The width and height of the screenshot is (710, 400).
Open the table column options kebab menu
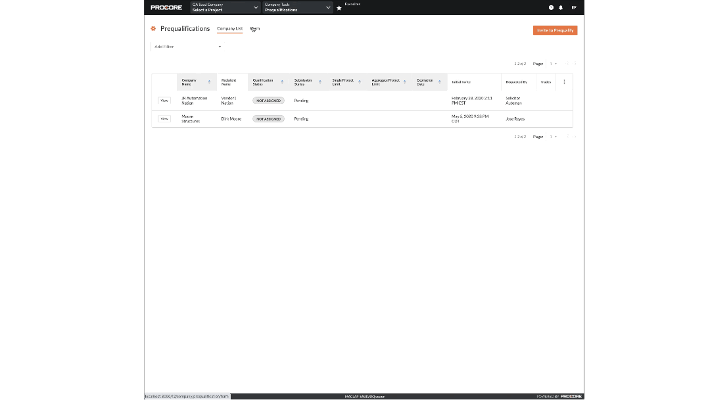(564, 82)
